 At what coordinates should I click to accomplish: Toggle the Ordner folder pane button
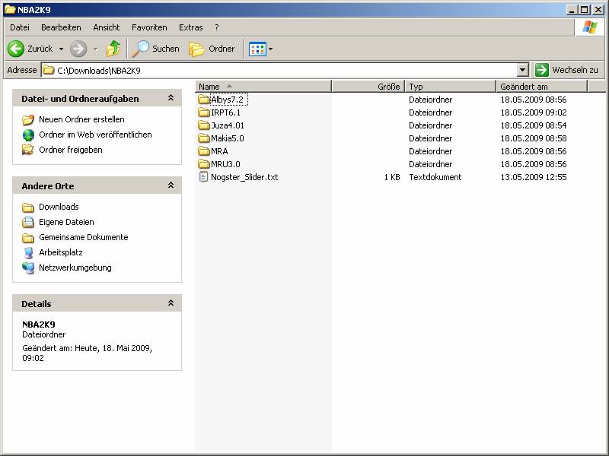[212, 49]
